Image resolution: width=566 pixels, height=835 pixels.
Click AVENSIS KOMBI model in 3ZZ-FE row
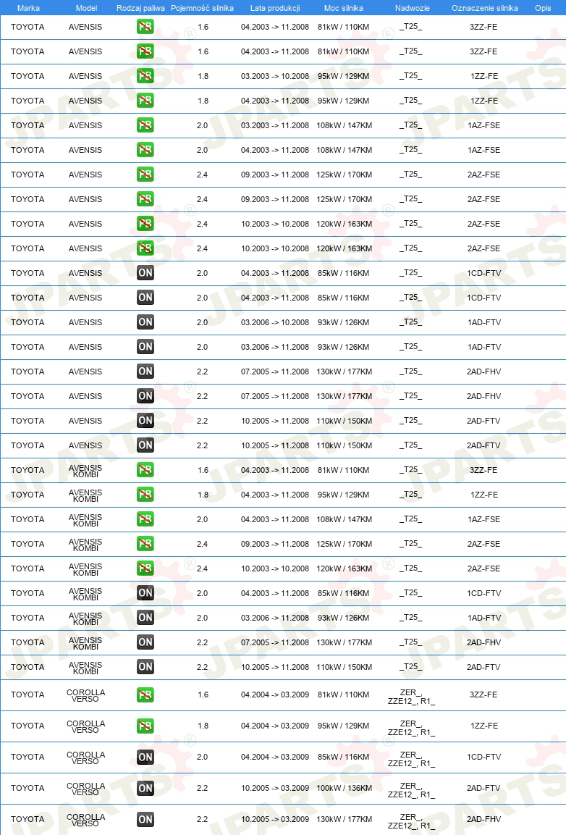click(x=85, y=471)
